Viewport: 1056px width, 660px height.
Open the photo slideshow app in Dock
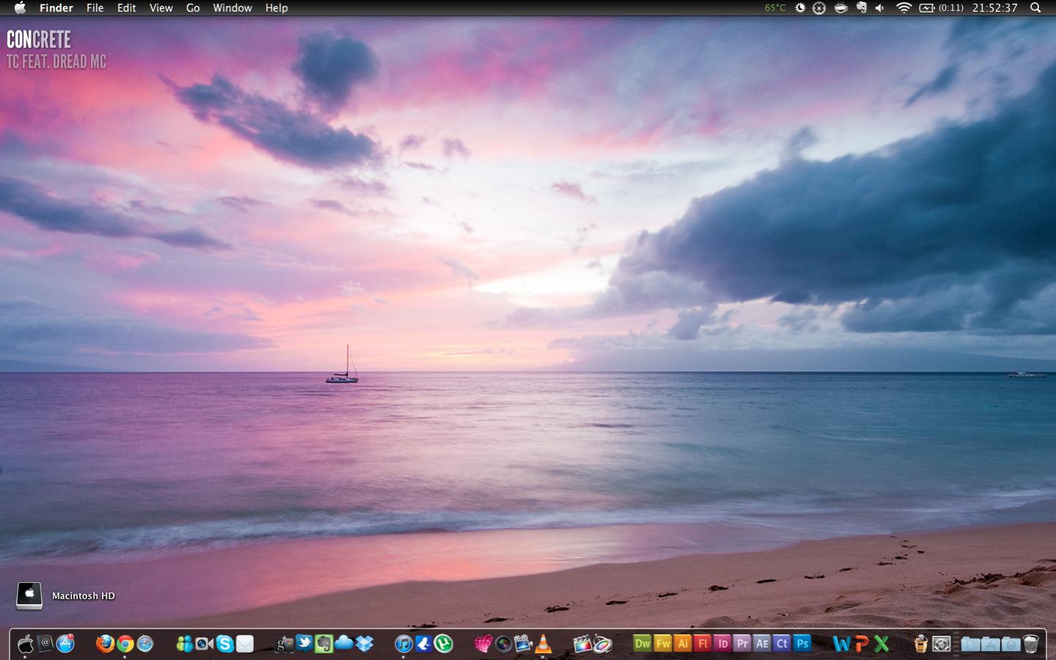coord(523,644)
